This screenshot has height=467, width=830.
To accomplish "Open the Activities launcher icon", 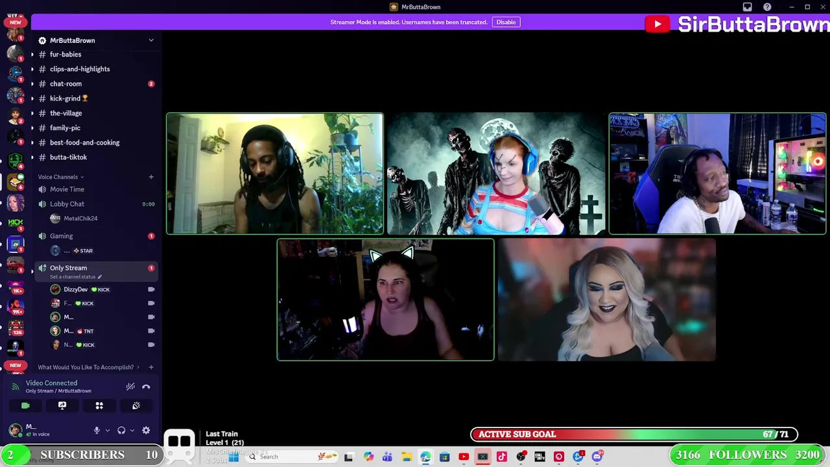I will [99, 405].
